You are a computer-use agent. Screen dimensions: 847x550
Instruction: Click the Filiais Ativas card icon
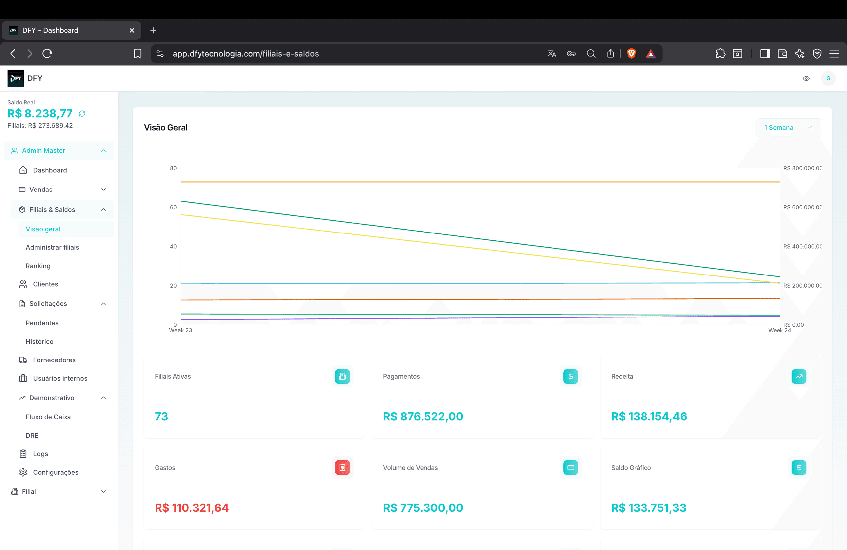tap(342, 376)
